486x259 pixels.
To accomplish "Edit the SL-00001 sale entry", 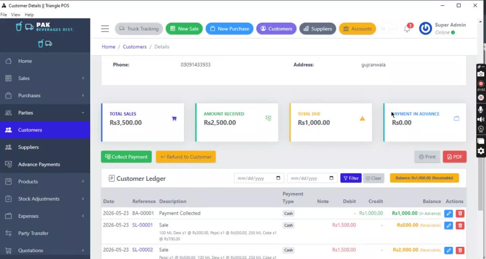I will pyautogui.click(x=449, y=225).
